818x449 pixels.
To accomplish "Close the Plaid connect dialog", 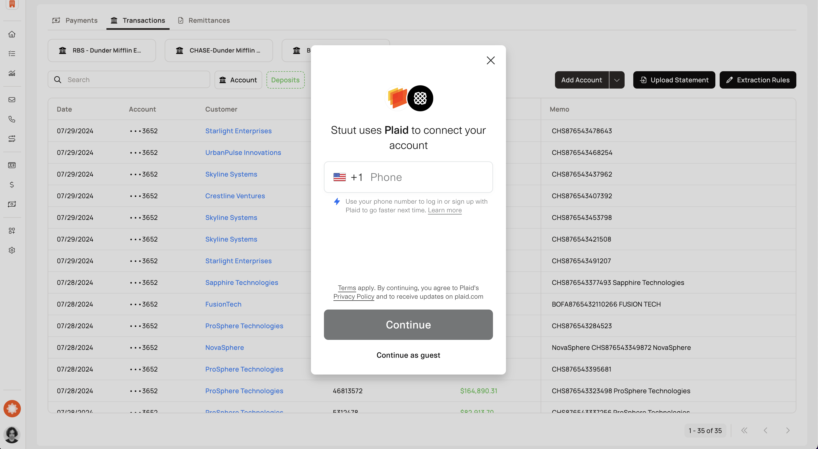I will click(490, 60).
